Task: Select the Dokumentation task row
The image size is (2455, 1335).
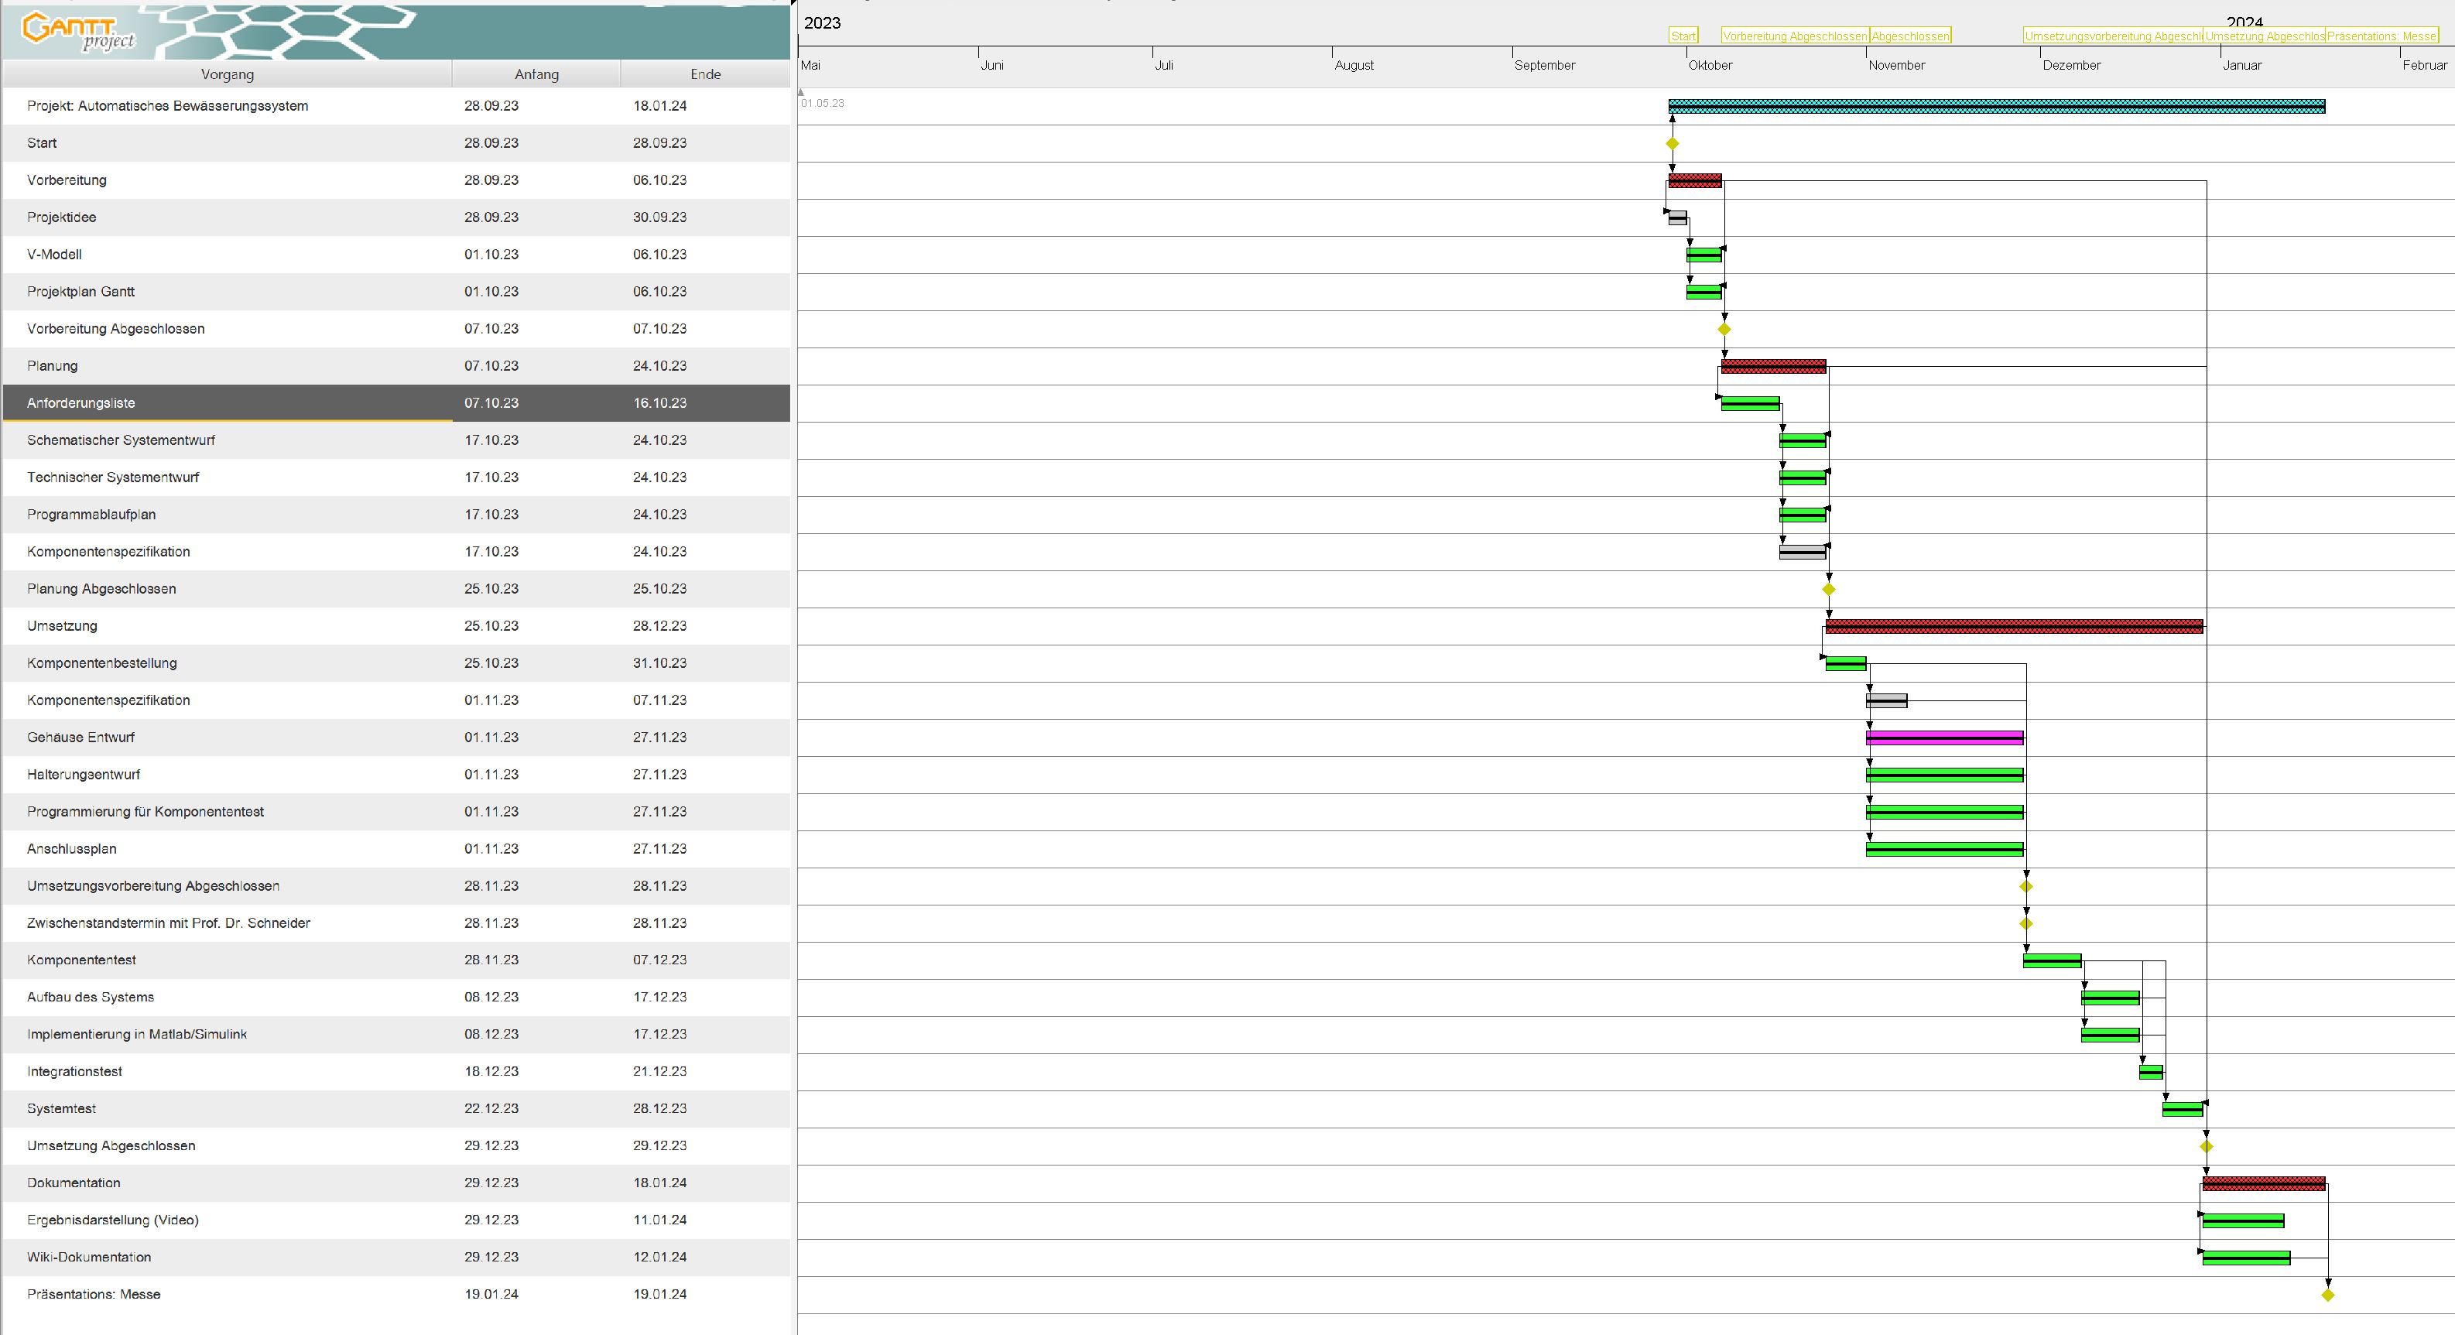Action: pyautogui.click(x=74, y=1183)
